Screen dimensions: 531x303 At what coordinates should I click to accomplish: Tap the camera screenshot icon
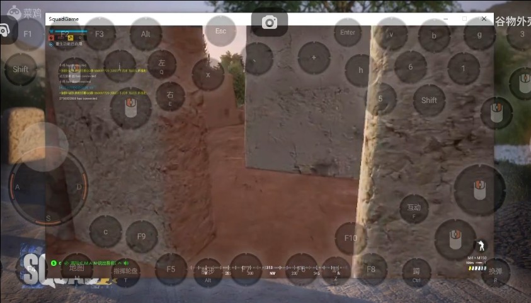click(x=270, y=23)
